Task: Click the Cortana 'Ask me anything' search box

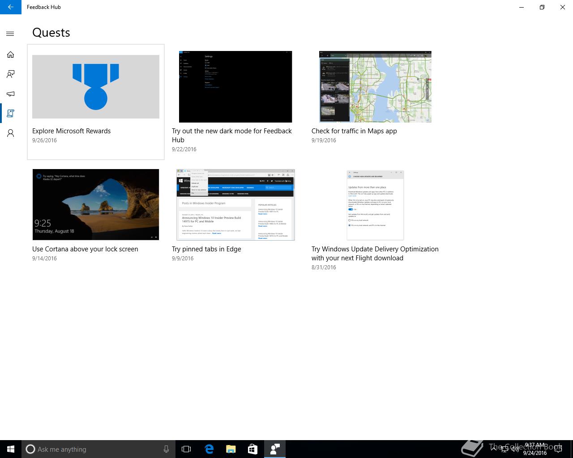Action: tap(98, 449)
